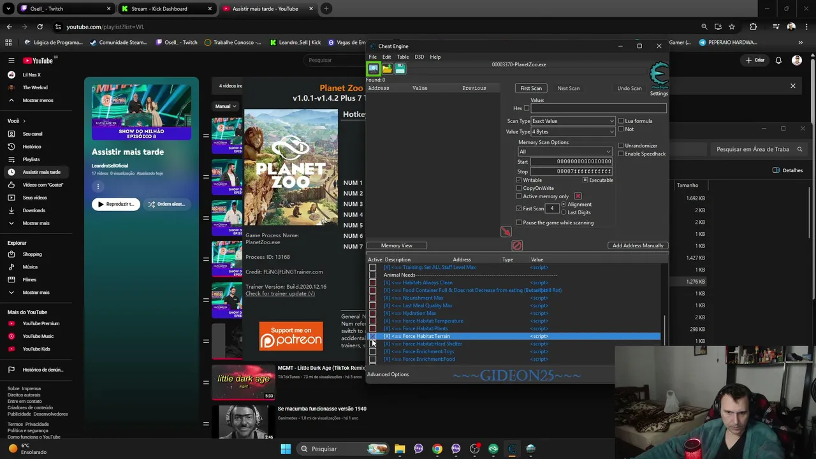816x459 pixels.
Task: Click the save cheat table floppy icon
Action: [x=400, y=69]
